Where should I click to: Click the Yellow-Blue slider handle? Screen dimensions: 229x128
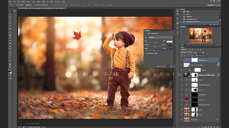pos(154,50)
